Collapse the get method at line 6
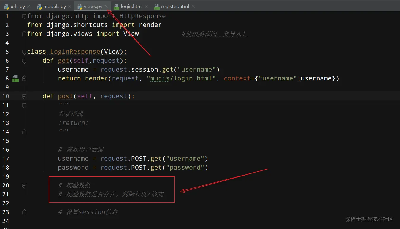The width and height of the screenshot is (400, 229). click(x=24, y=61)
